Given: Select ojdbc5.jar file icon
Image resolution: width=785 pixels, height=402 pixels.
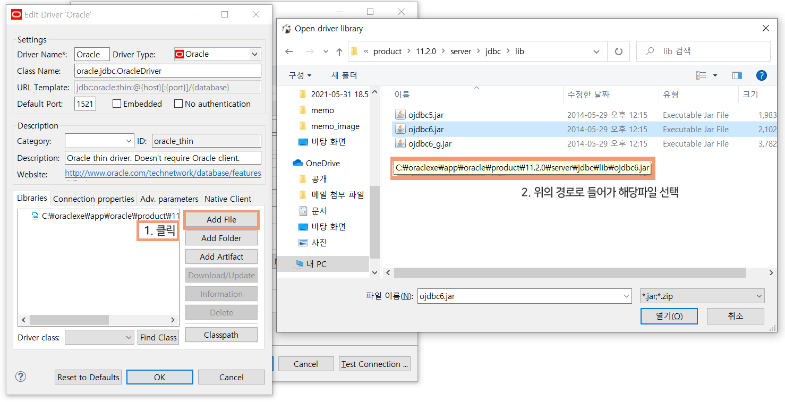Looking at the screenshot, I should click(x=400, y=115).
